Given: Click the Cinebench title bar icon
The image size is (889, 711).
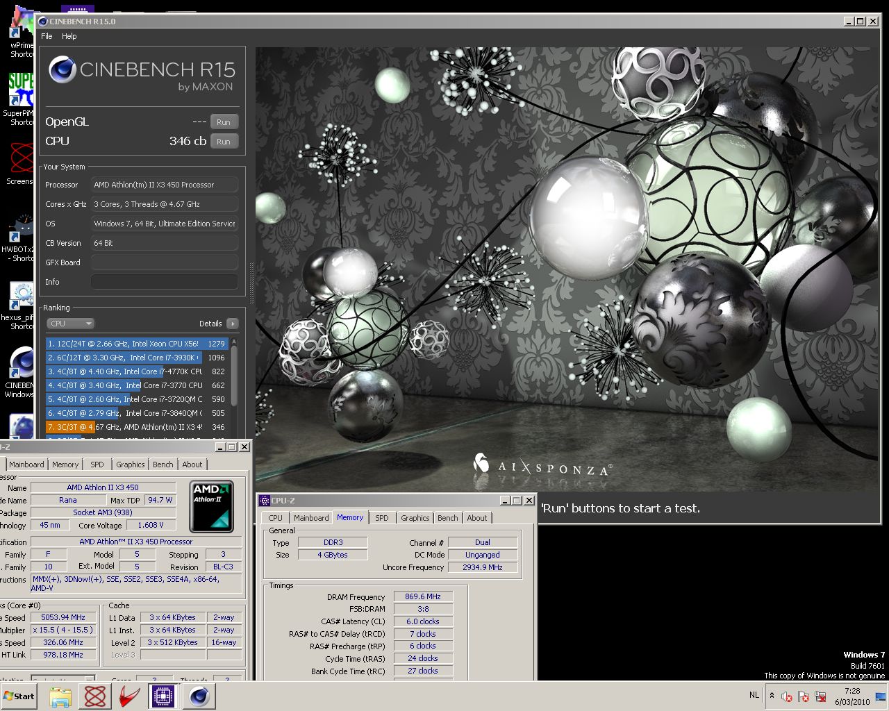Looking at the screenshot, I should [43, 22].
